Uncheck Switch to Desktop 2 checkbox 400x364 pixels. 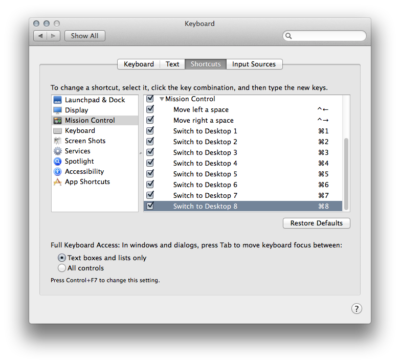(150, 141)
